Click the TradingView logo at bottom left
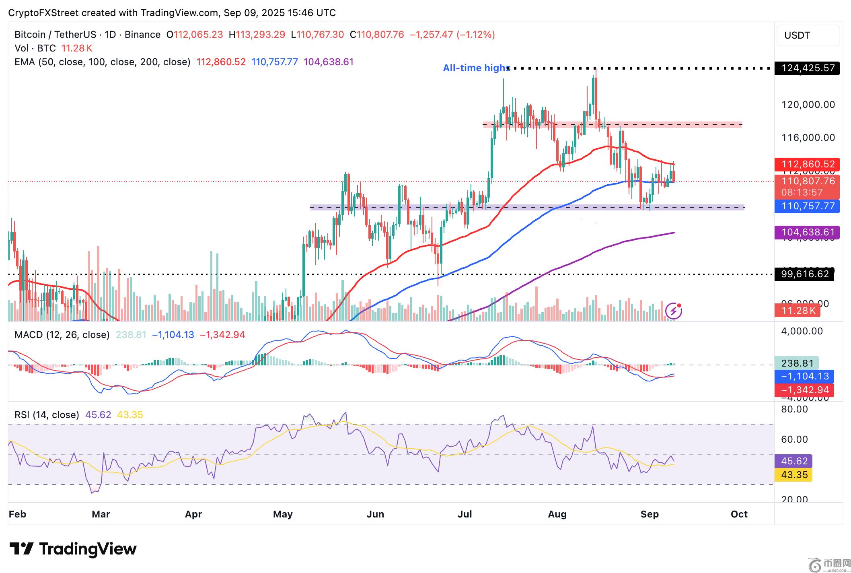The image size is (851, 573). click(x=73, y=549)
